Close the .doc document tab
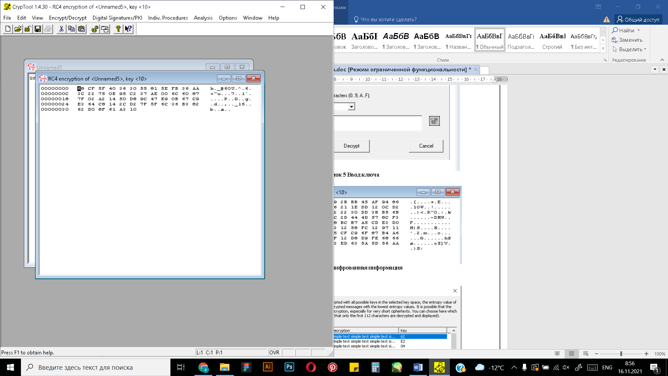Screen dimensions: 668x376 point(476,70)
